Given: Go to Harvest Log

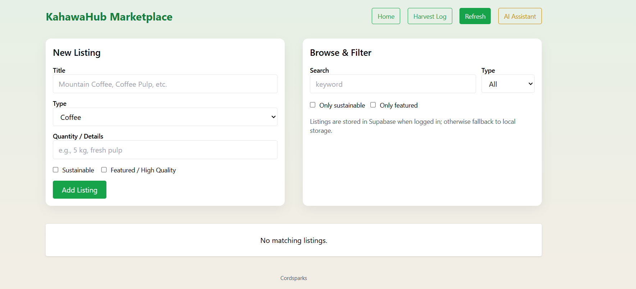Looking at the screenshot, I should point(430,16).
